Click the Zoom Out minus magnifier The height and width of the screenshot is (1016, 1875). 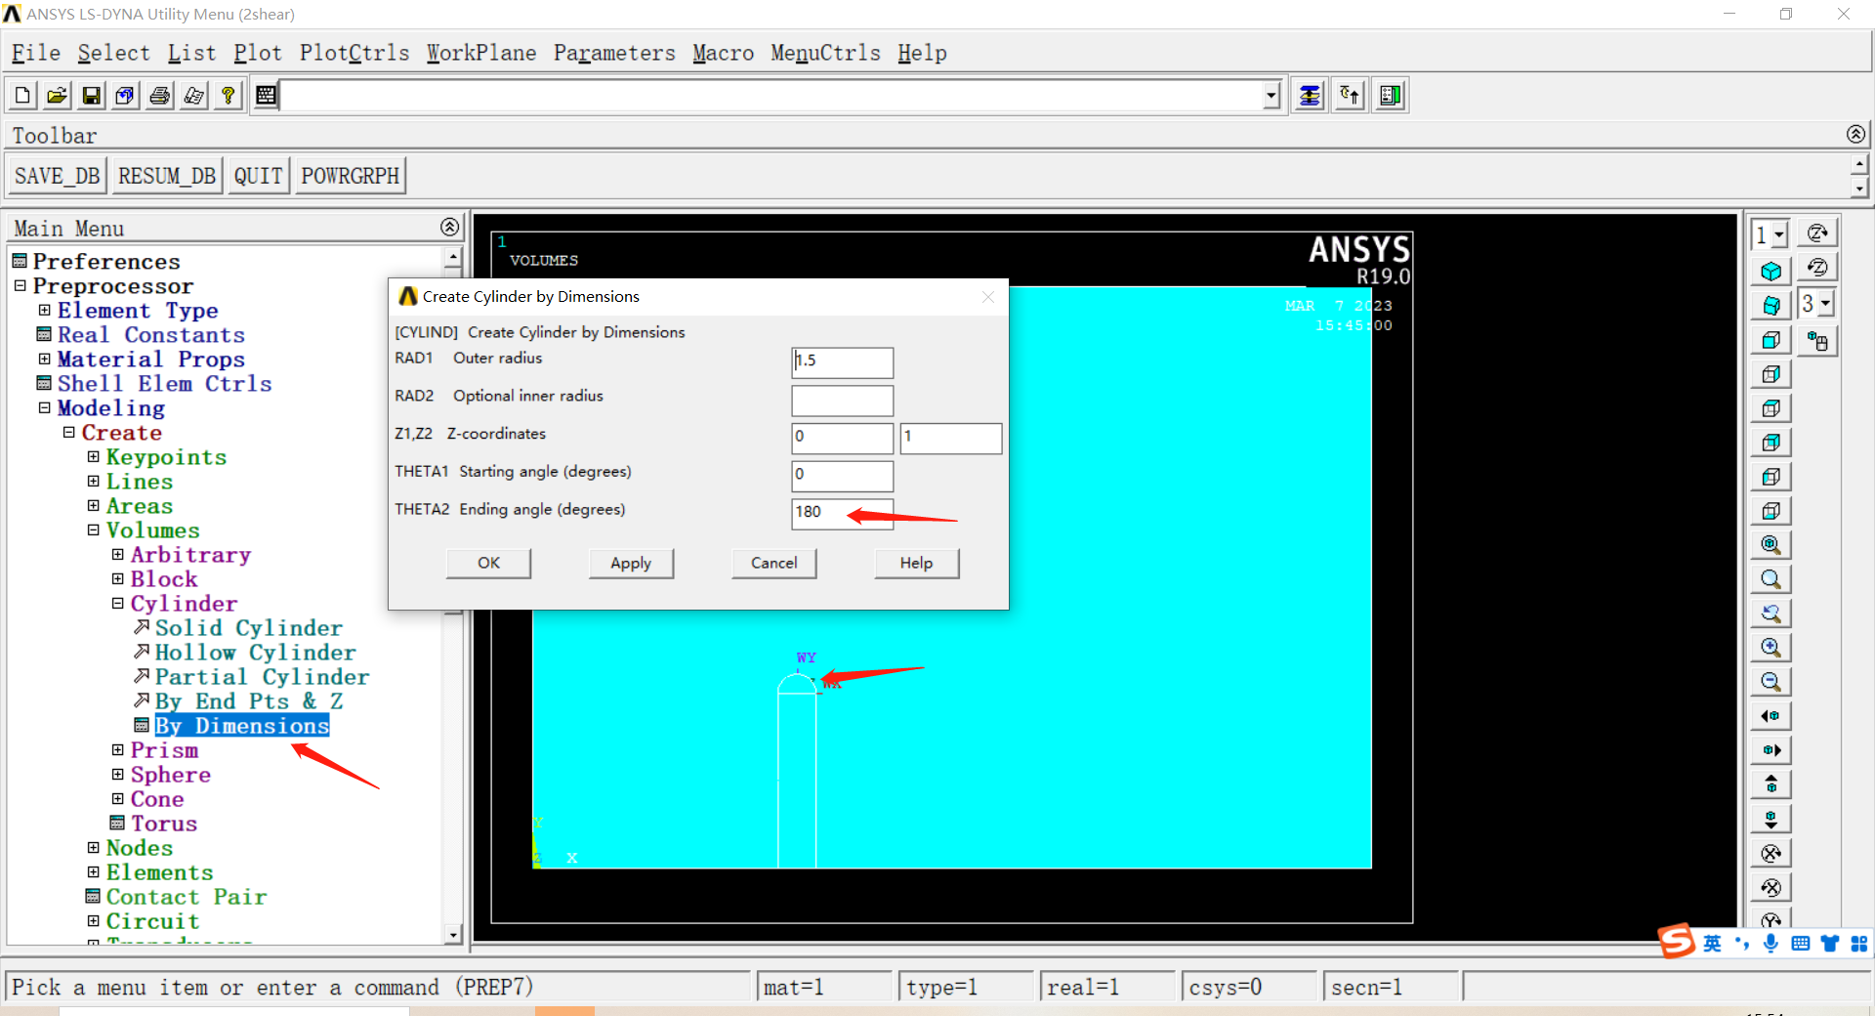[x=1771, y=681]
